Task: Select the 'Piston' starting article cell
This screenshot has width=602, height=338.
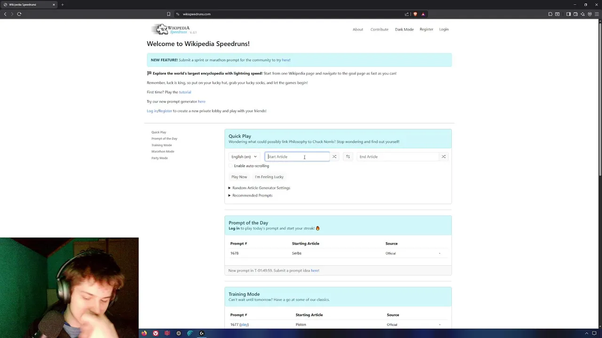Action: click(x=301, y=324)
